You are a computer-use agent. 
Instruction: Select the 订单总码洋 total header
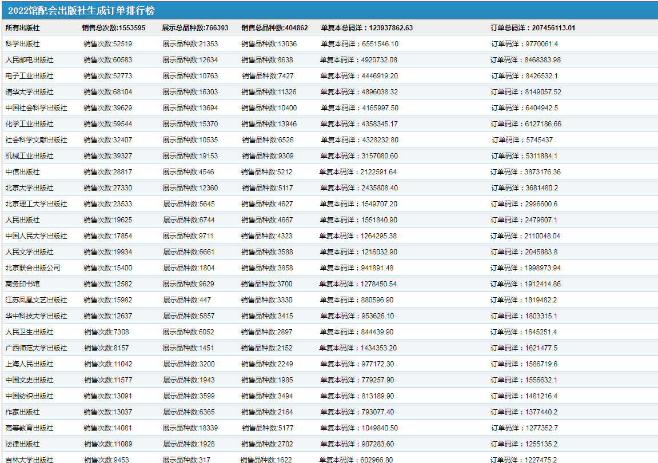click(x=533, y=28)
